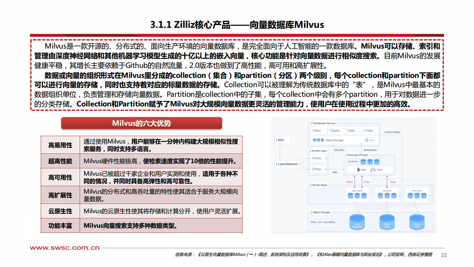Click the Delta File database cylinder
Screen dimensions: 474x267
(x=387, y=222)
